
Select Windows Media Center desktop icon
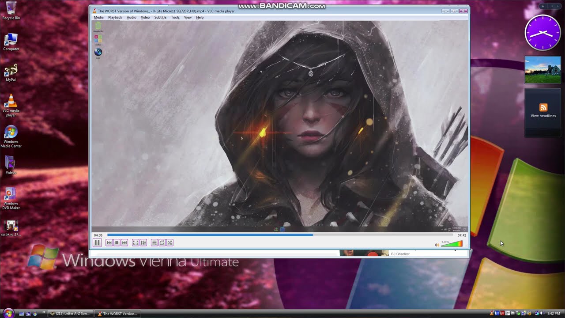pyautogui.click(x=11, y=136)
